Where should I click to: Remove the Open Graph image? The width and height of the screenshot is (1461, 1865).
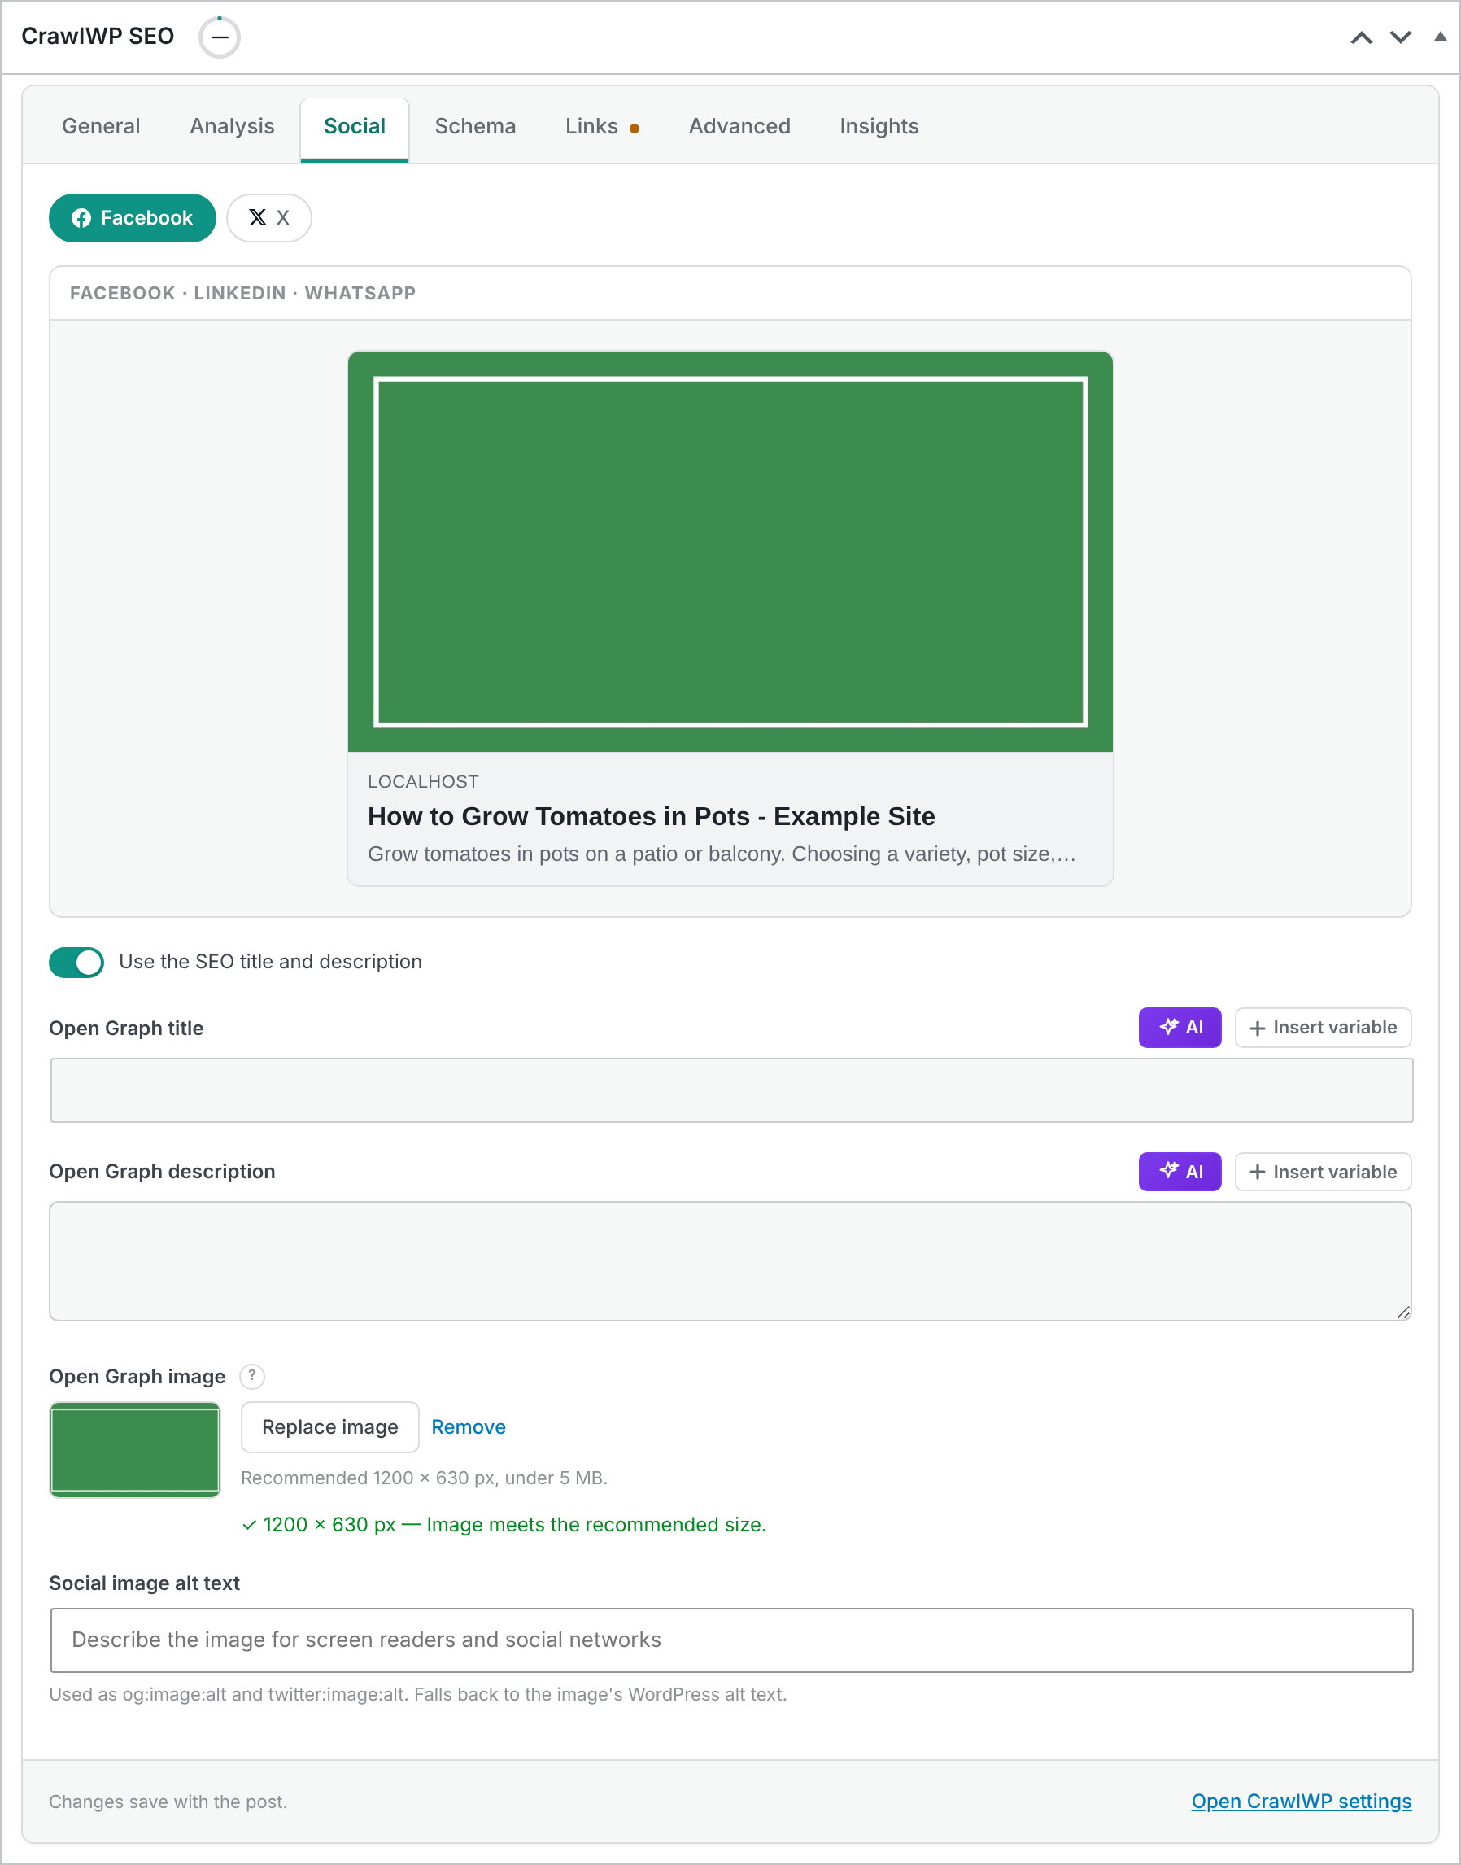pos(468,1428)
